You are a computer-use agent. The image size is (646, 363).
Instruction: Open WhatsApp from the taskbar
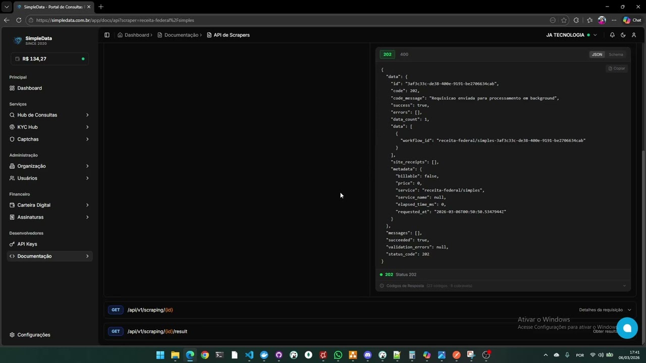(x=338, y=355)
